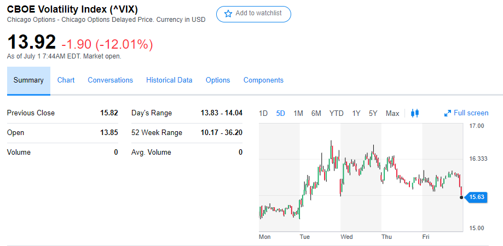Show the Max chart range
Screen dimensions: 503x246
(x=392, y=113)
